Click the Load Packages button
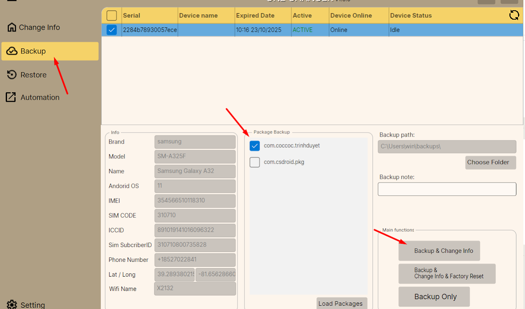The height and width of the screenshot is (309, 525). pos(340,304)
